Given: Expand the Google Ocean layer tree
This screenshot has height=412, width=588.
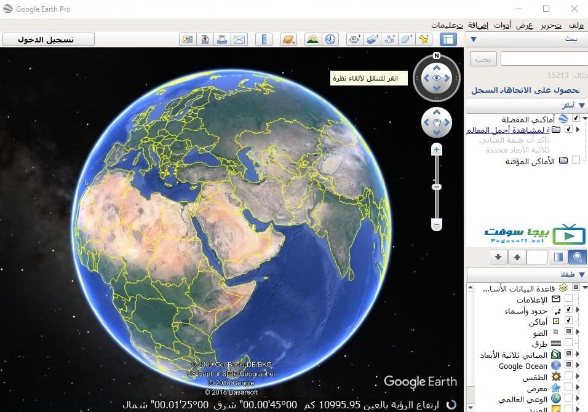Looking at the screenshot, I should pyautogui.click(x=577, y=365).
